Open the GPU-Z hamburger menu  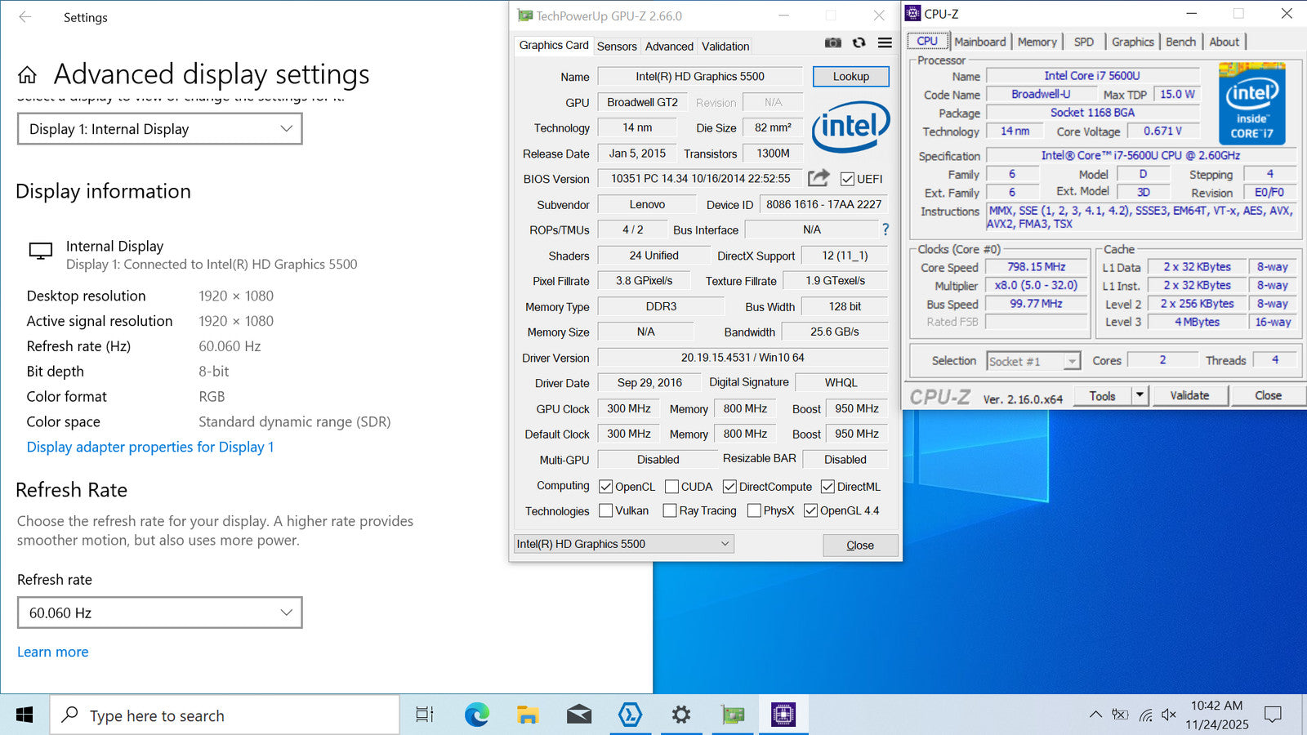click(885, 43)
